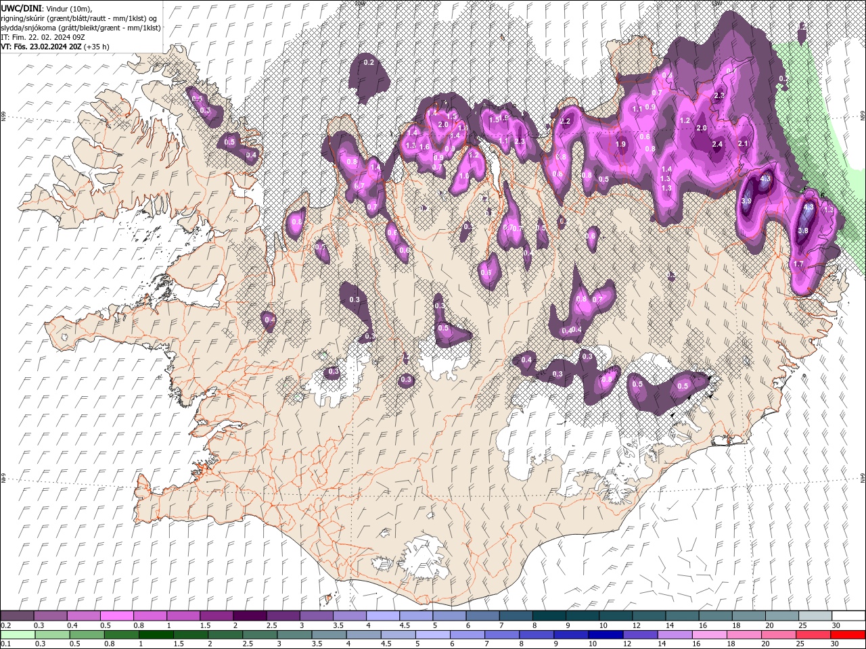866x649 pixels.
Task: Click the "0.2" label in the snow legend
Action: pyautogui.click(x=5, y=625)
